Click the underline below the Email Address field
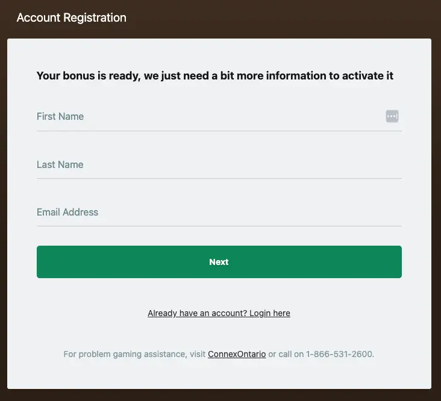441x401 pixels. pos(219,226)
